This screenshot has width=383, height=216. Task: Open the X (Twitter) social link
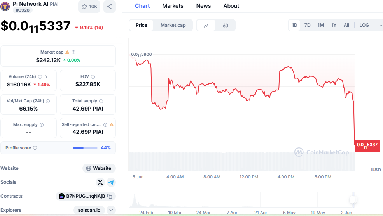coord(100,182)
